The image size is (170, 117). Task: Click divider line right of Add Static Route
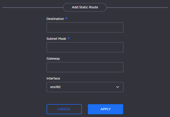137,8
